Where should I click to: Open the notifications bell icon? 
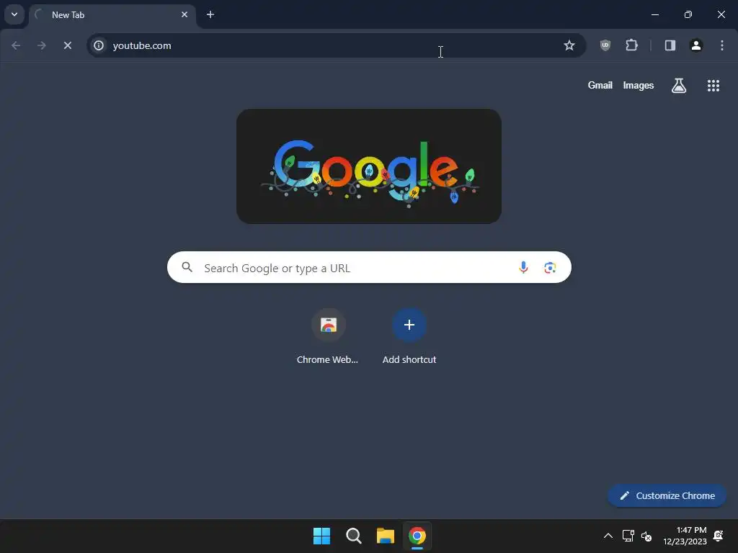tap(719, 536)
